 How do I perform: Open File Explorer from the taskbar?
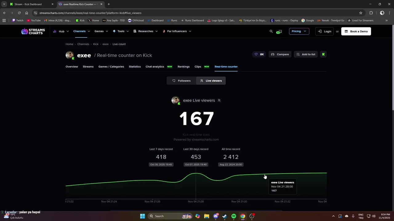[207, 216]
